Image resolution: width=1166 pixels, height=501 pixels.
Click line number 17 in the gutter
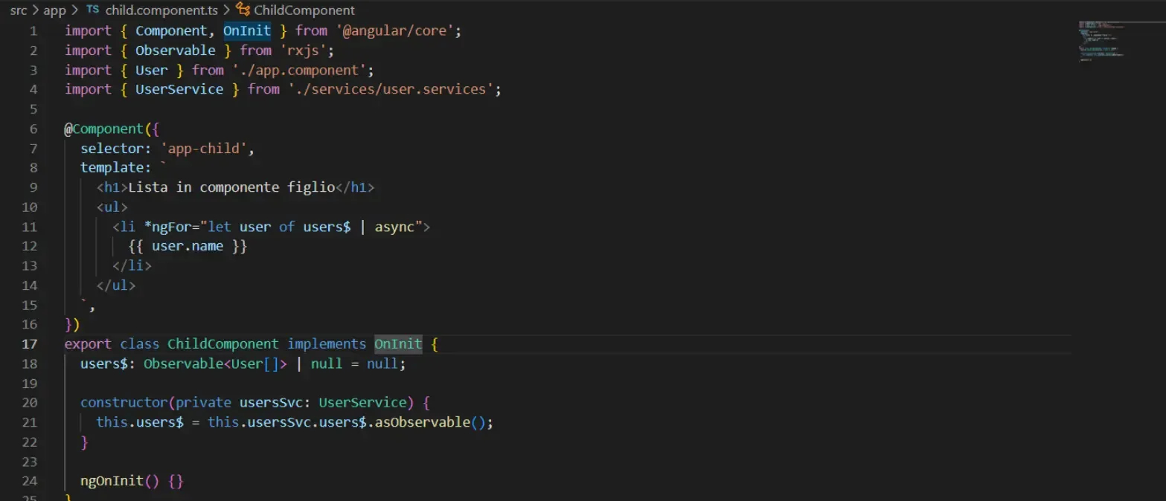pyautogui.click(x=30, y=343)
